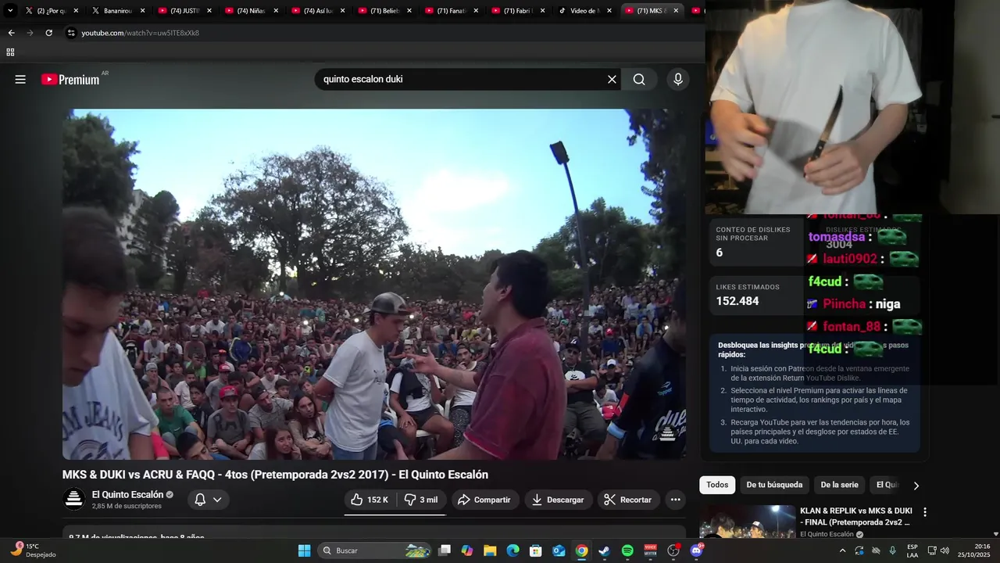Select the 'De tu búsqueda' filter chip

pyautogui.click(x=774, y=485)
